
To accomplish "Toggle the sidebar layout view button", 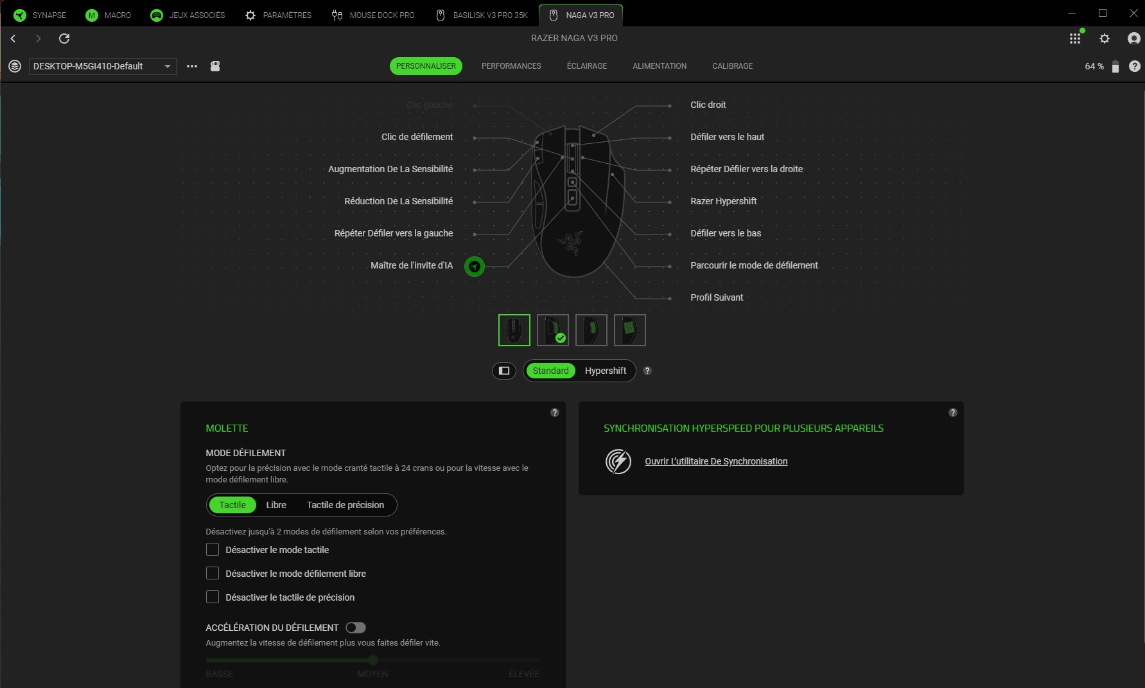I will (504, 371).
